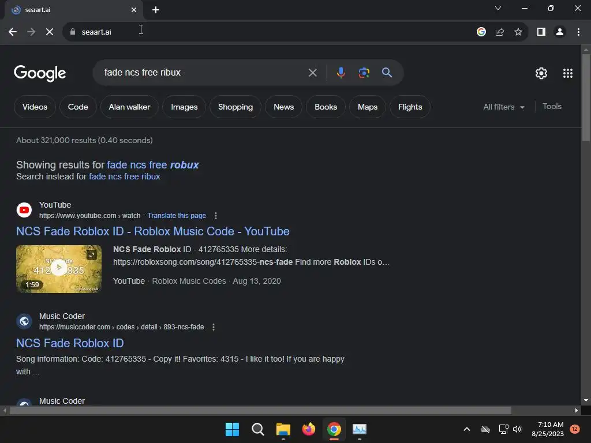Click scroll down arrow on scrollbar

[586, 400]
